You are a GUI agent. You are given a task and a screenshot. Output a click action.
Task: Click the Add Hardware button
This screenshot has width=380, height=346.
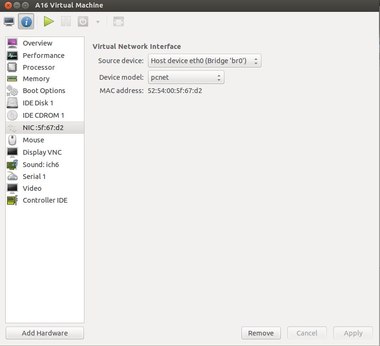45,333
